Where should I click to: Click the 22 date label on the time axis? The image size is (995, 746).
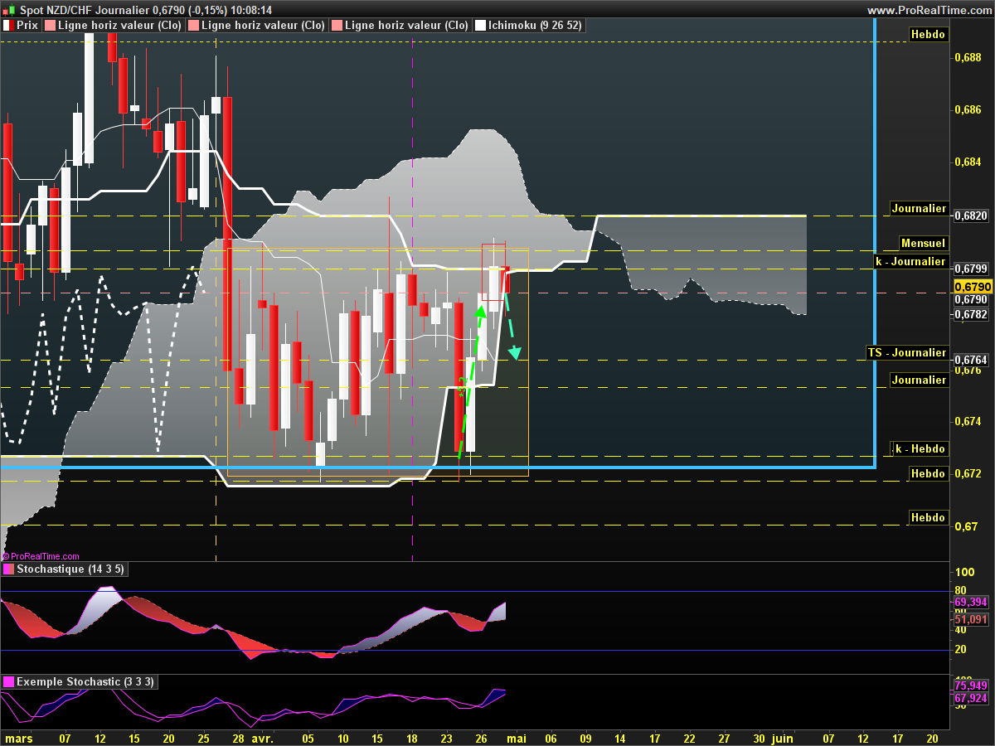tap(689, 738)
